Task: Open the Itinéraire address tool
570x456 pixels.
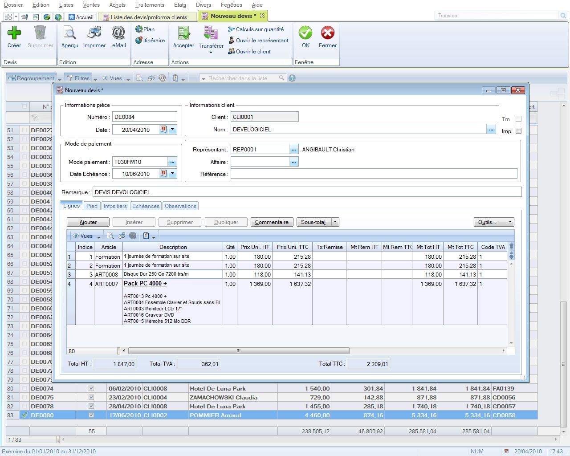Action: pos(150,41)
